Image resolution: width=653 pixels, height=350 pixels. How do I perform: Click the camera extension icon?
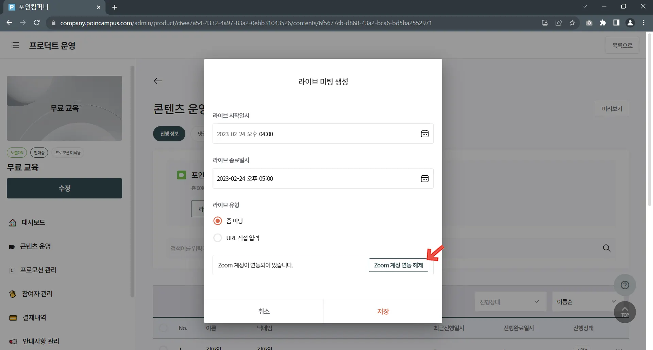[x=589, y=23]
